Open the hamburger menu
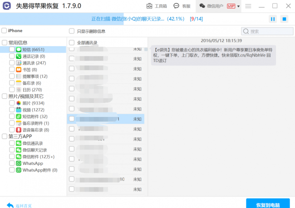295x208 pixels. point(248,6)
